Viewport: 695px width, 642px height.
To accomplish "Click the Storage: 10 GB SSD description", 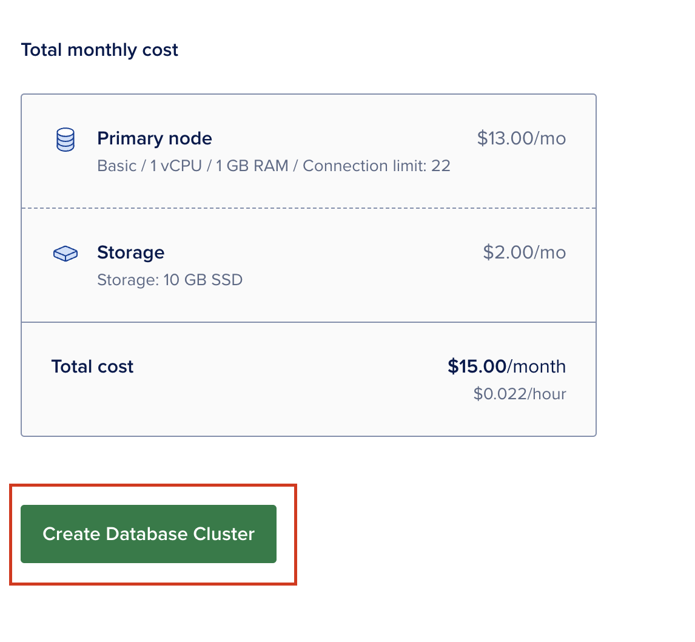I will point(170,280).
